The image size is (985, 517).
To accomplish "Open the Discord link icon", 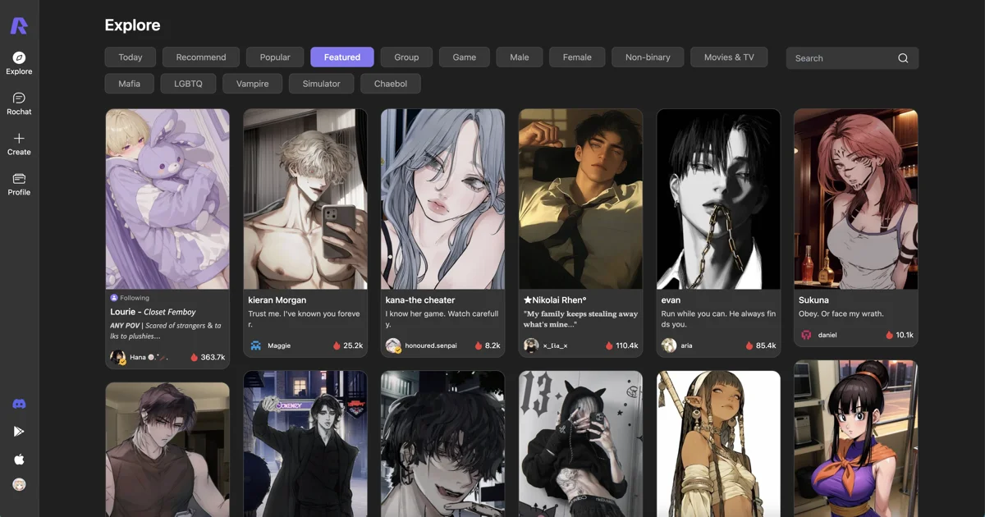I will click(x=19, y=404).
